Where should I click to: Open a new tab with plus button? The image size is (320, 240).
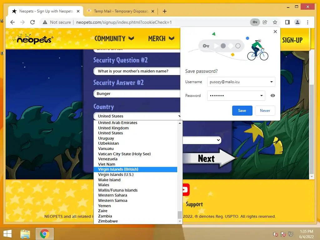165,11
